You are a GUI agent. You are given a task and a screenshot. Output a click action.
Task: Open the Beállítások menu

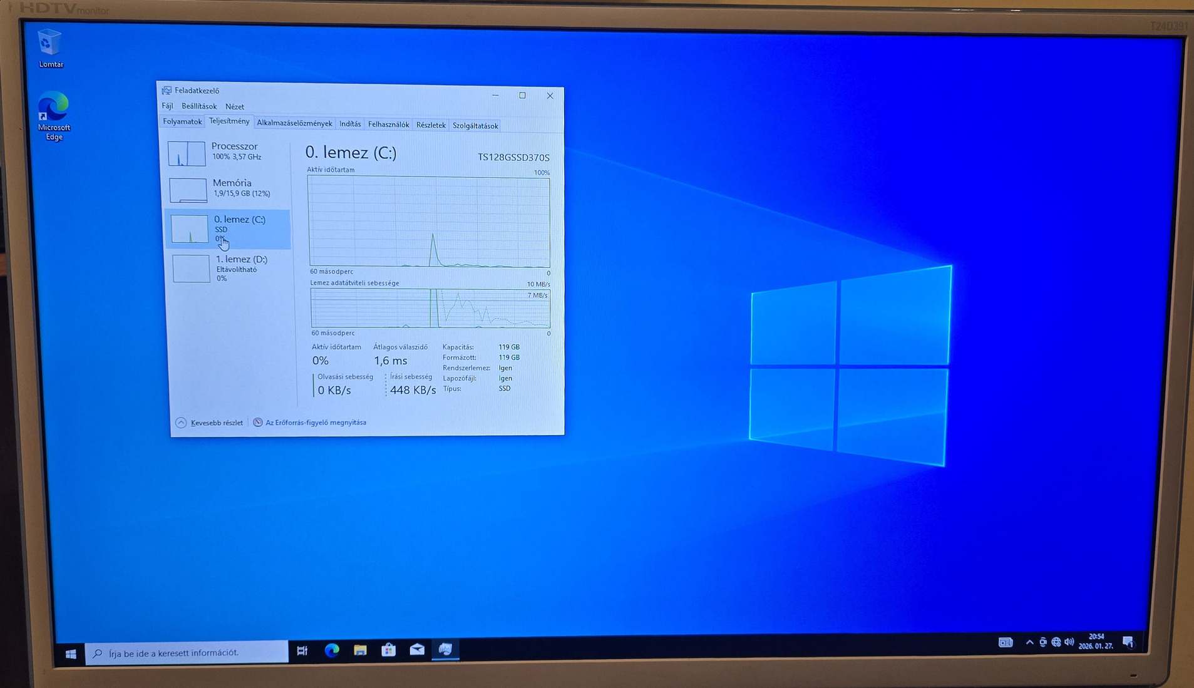[199, 106]
